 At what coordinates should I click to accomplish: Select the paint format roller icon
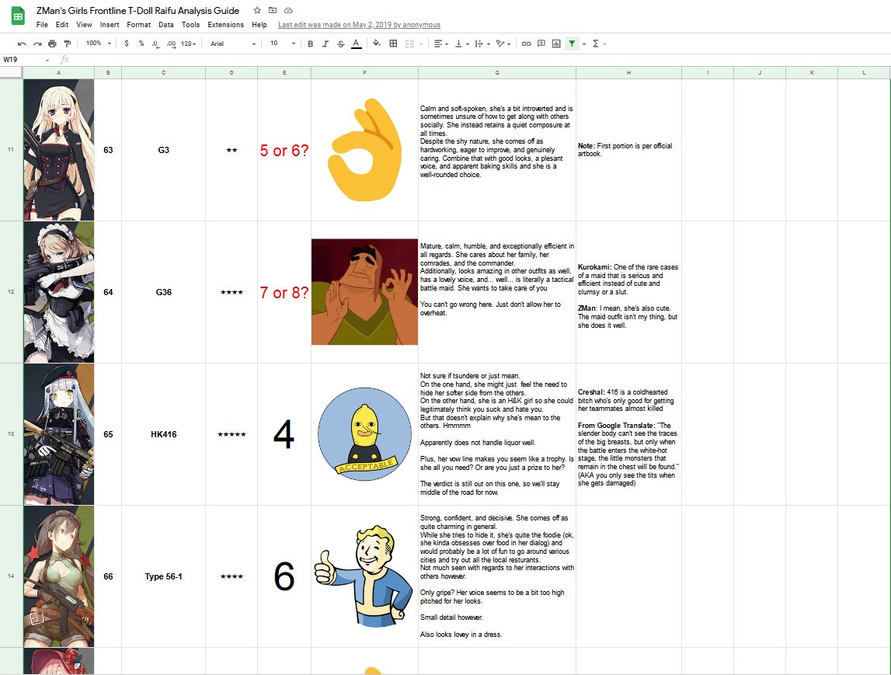(x=68, y=43)
